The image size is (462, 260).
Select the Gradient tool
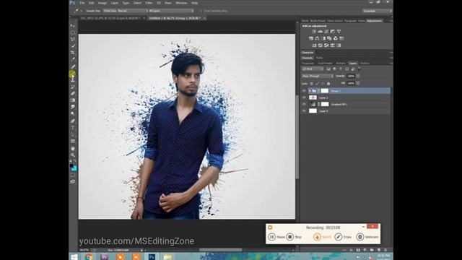(72, 100)
